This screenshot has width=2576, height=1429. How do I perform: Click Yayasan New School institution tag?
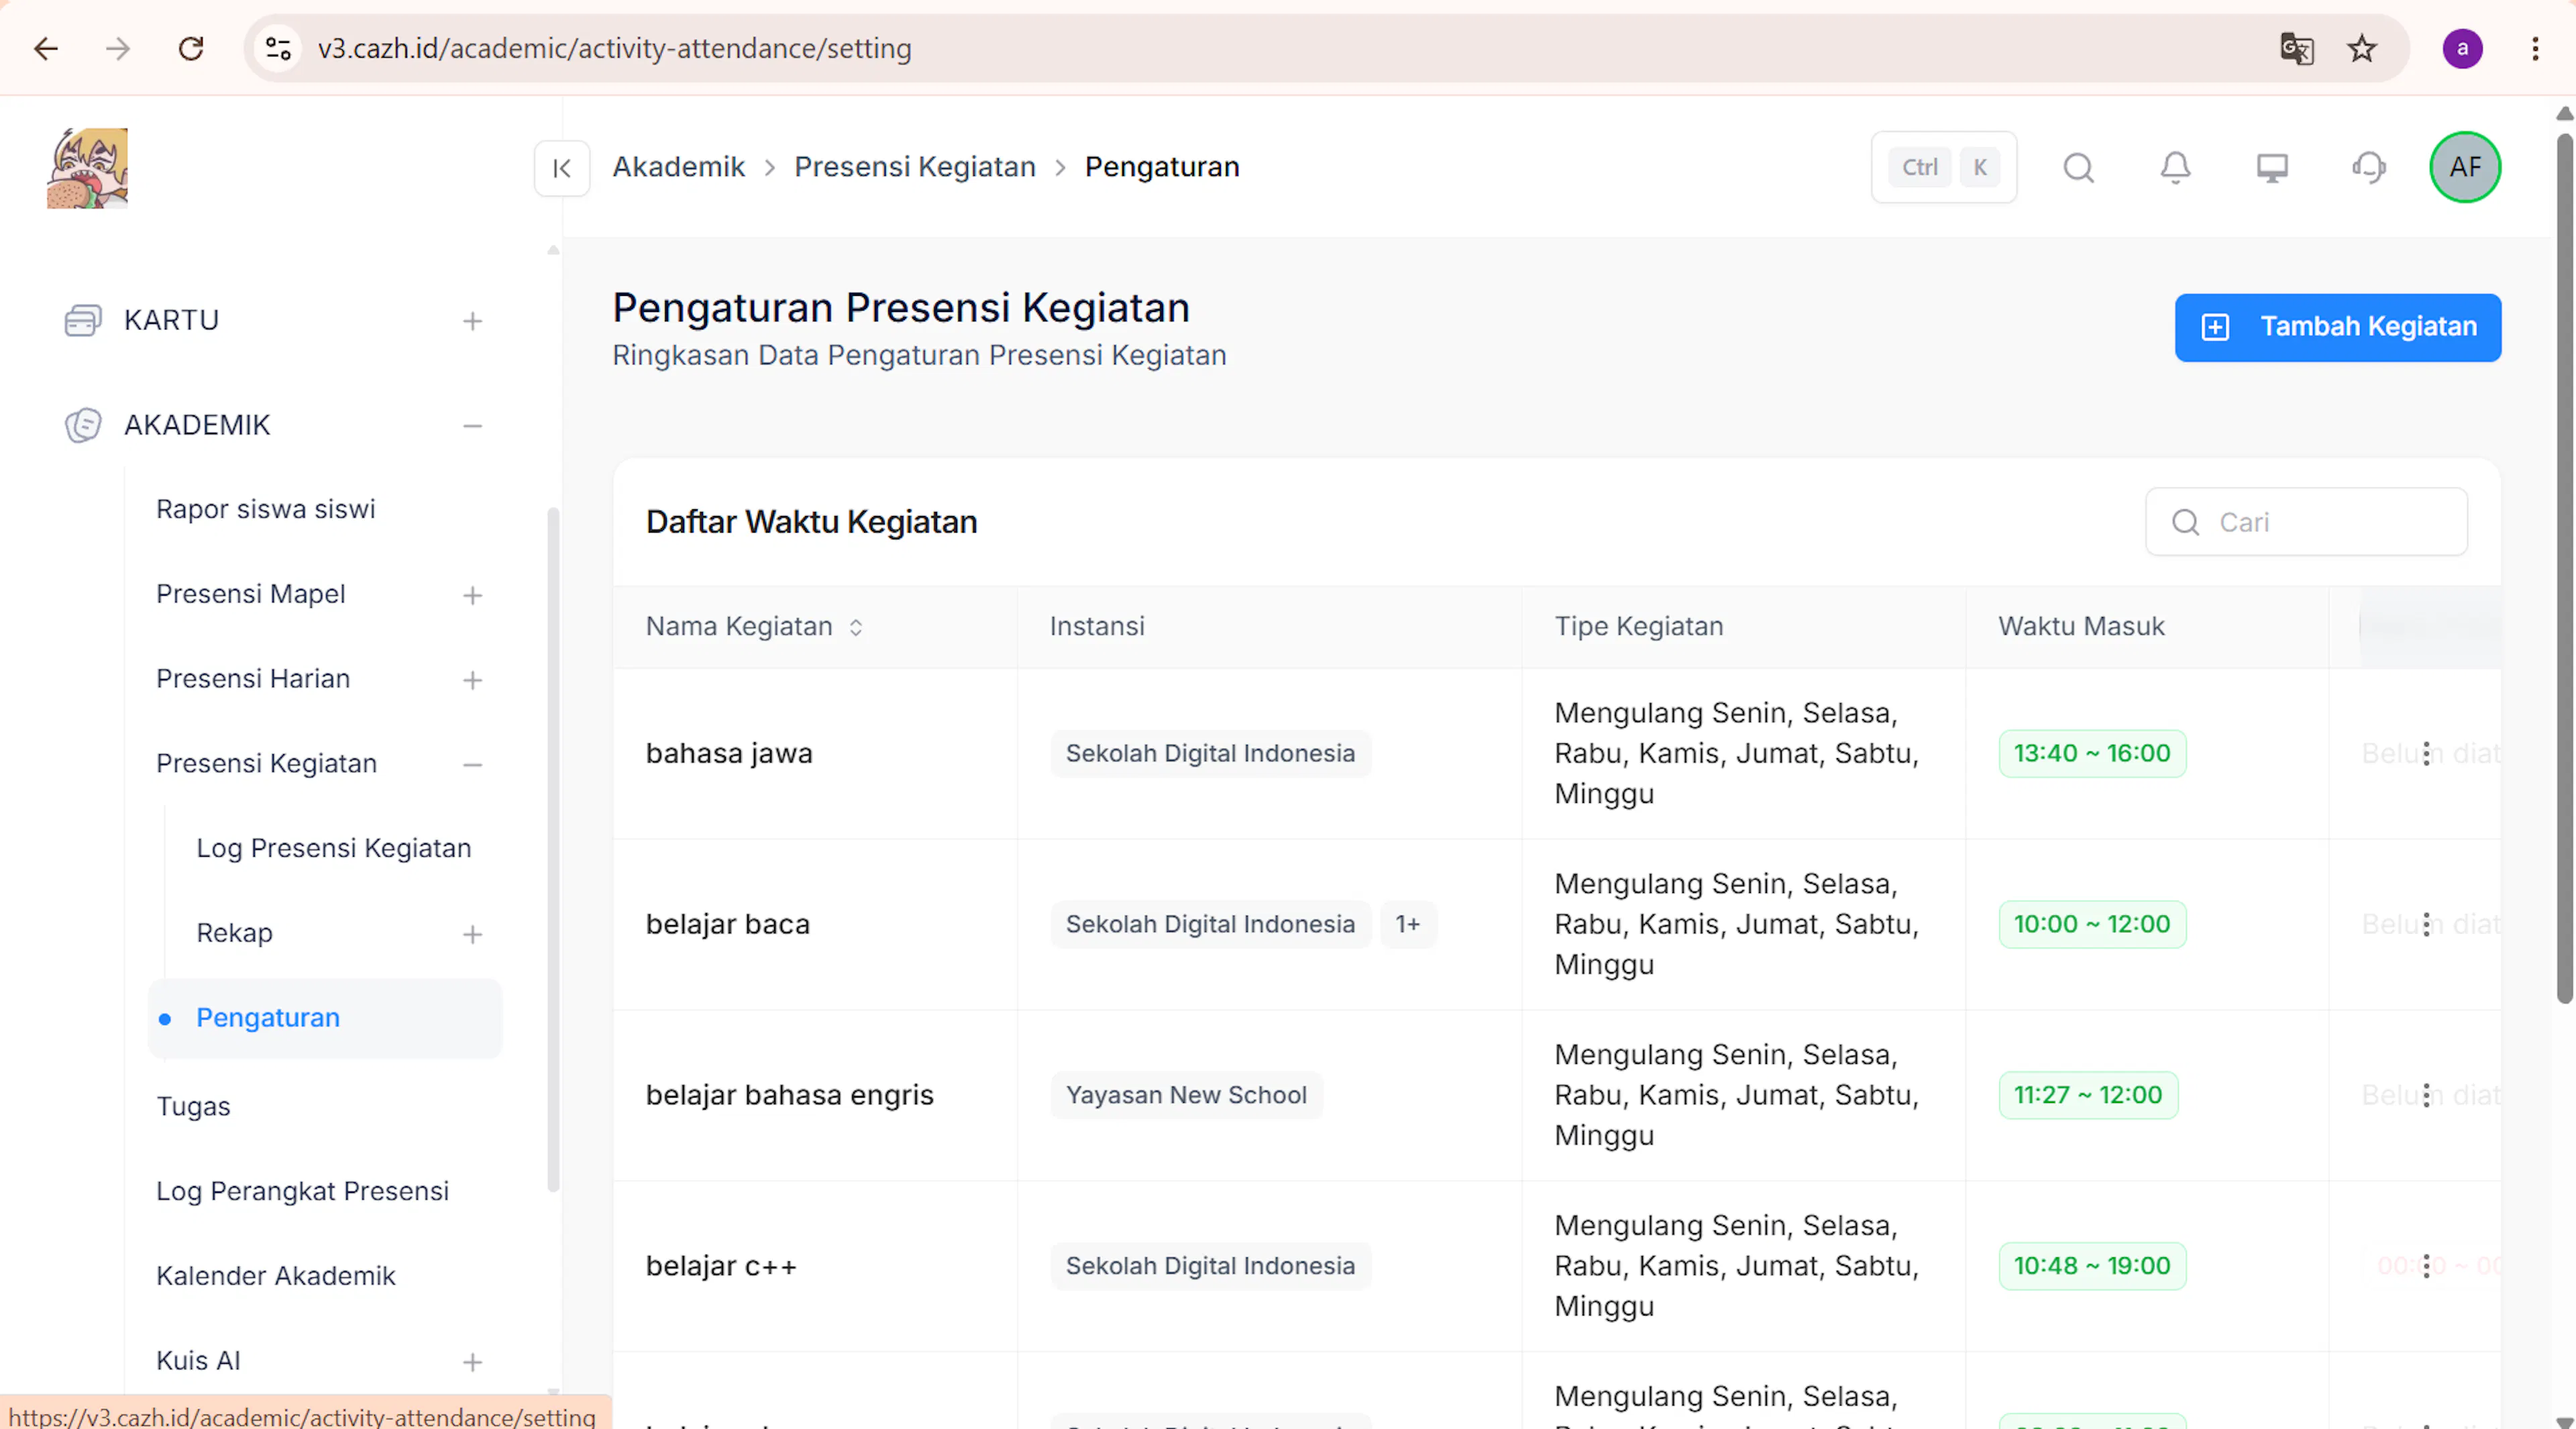tap(1186, 1095)
